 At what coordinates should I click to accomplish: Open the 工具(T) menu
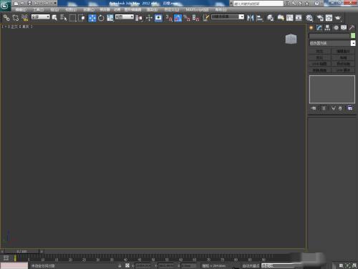39,10
